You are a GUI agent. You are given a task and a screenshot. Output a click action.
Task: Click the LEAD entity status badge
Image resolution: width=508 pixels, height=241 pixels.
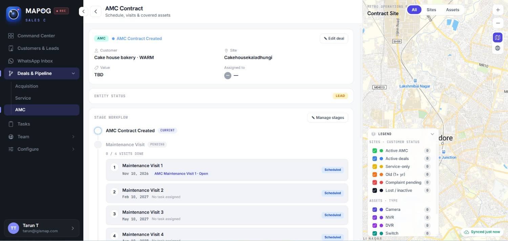click(340, 96)
